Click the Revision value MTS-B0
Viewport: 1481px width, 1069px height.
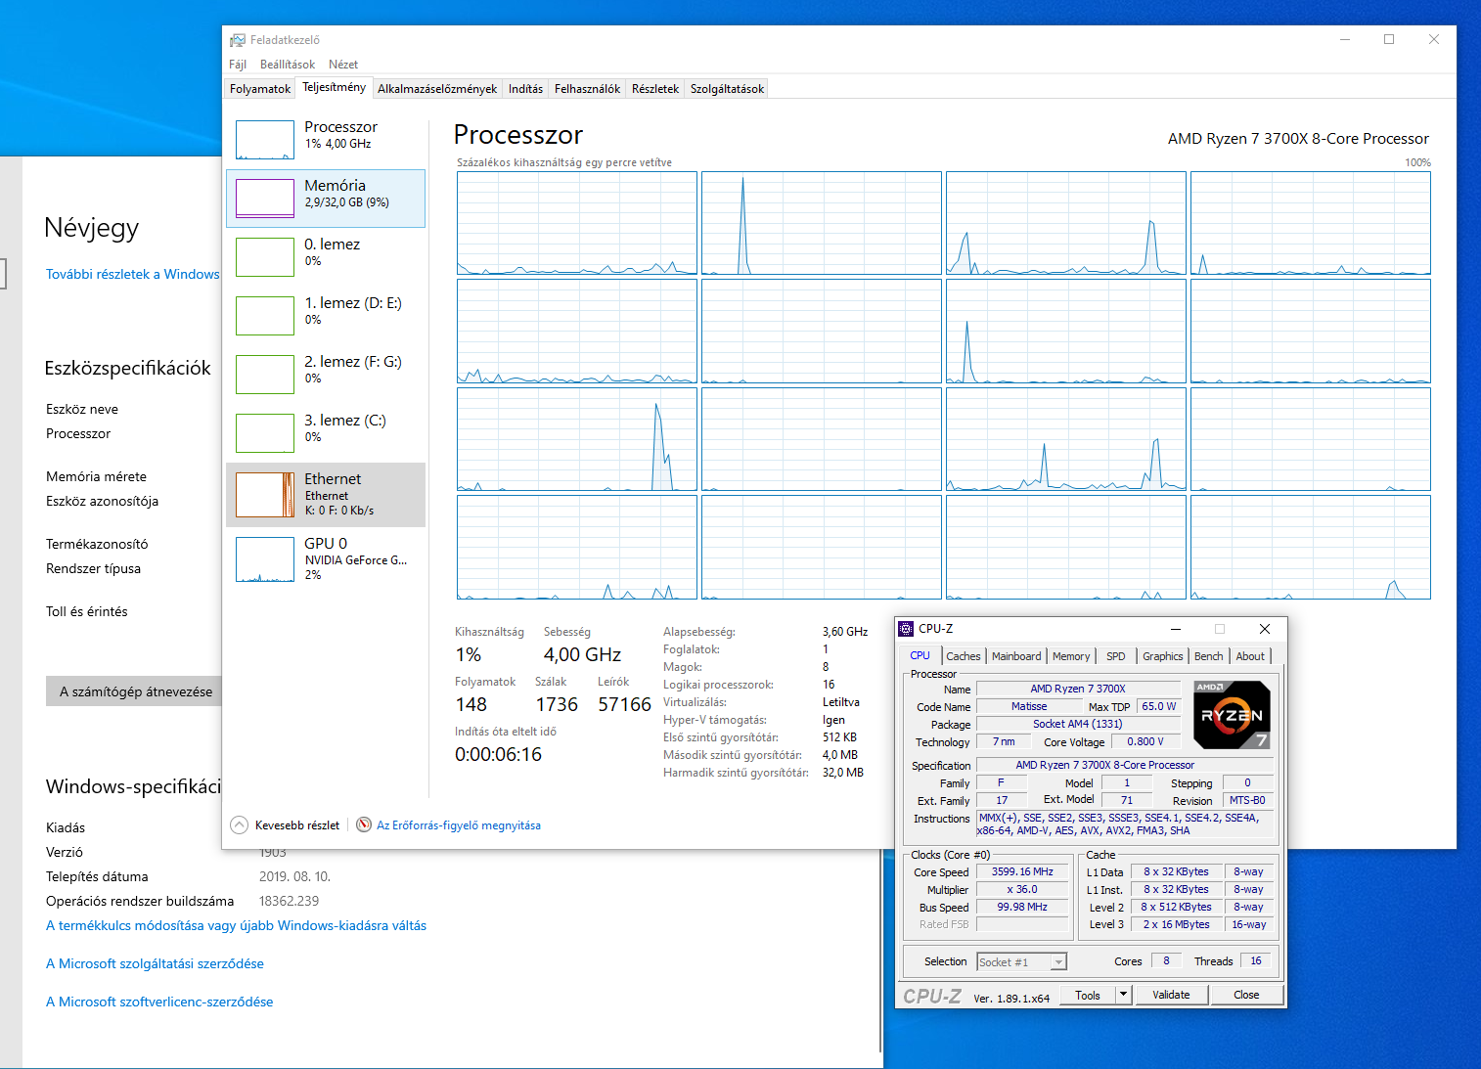pos(1247,800)
